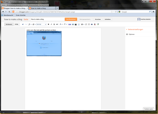Viewport: 158px width, 114px height.
Task: Switch to HTML editing mode
Action: 16,24
